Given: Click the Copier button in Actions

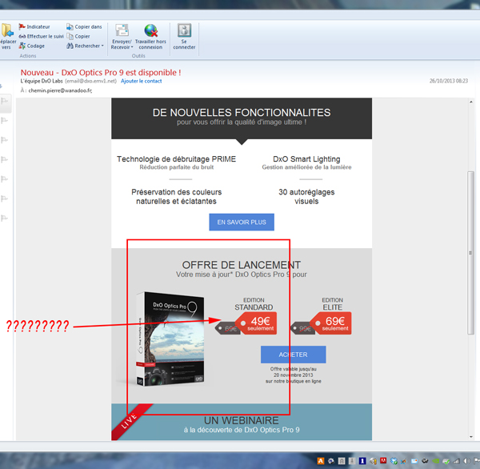Looking at the screenshot, I should [78, 36].
